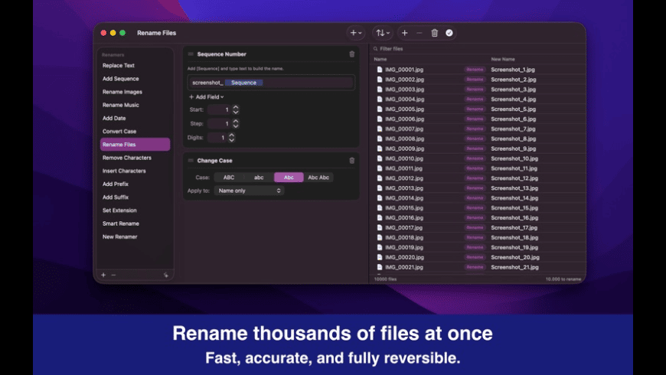Screen dimensions: 666x375
Task: Set case to title case Abc Abc
Action: pyautogui.click(x=318, y=178)
